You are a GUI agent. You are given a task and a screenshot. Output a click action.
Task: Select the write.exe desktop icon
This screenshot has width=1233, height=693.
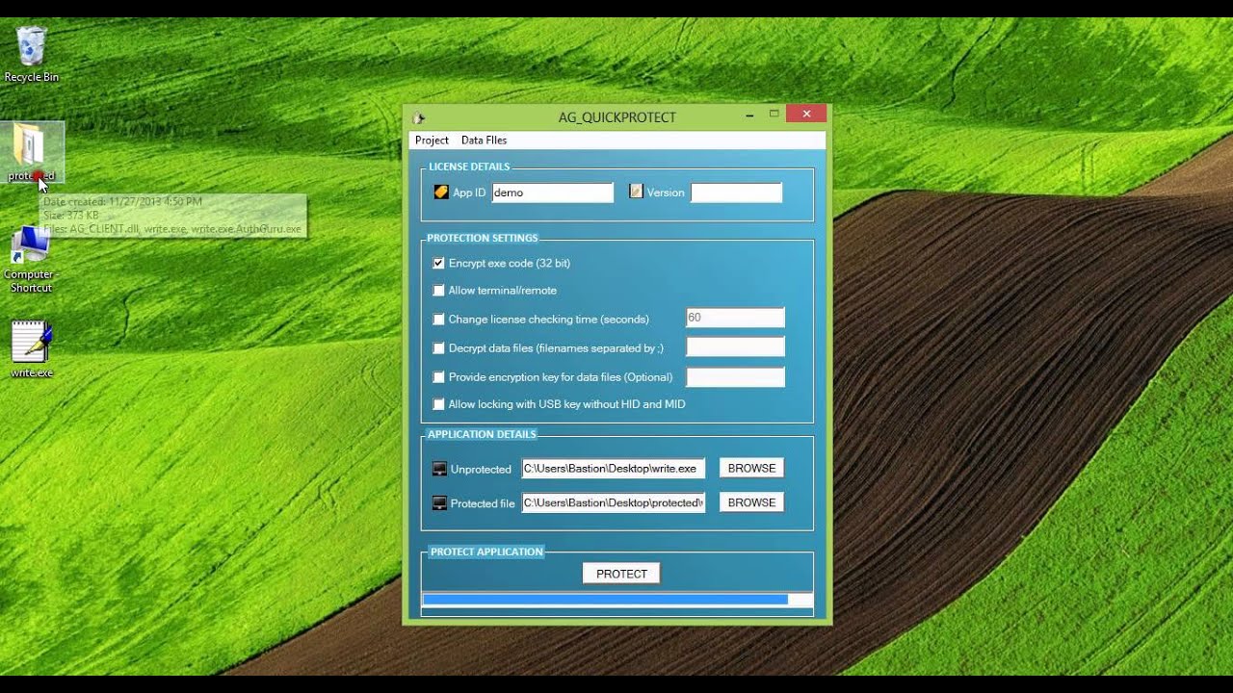point(32,348)
